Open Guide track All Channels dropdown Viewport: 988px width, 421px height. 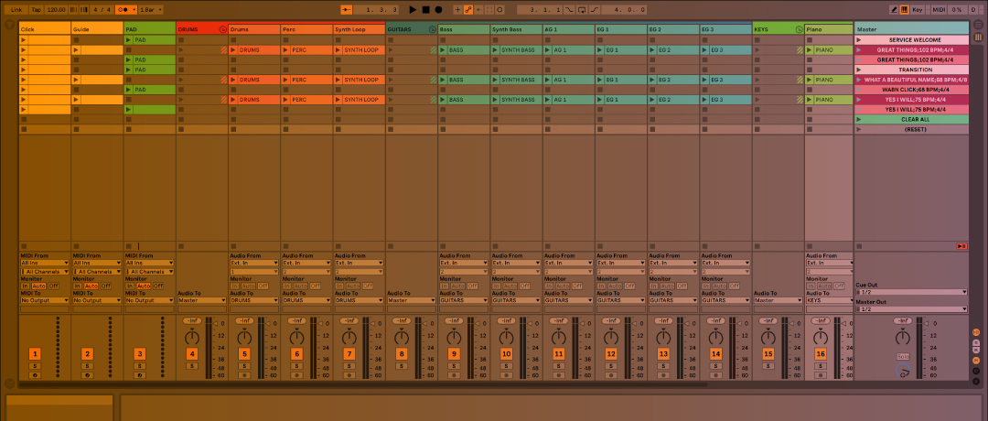97,272
